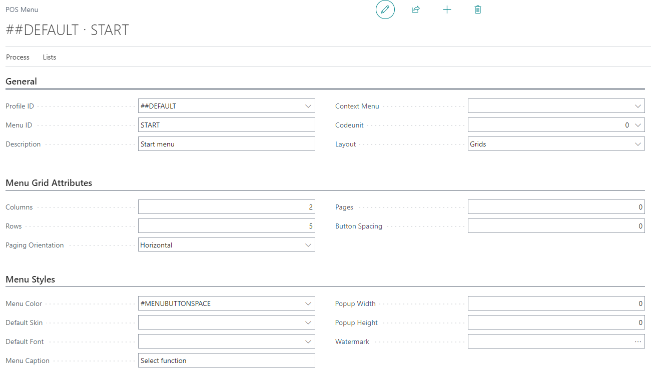Click into the Description field
Viewport: 651px width, 374px height.
pos(226,144)
